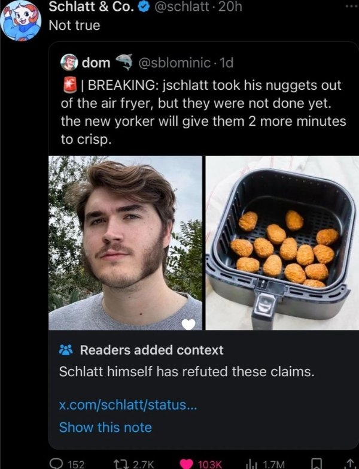Click dom's small profile avatar
The image size is (359, 469).
[69, 63]
